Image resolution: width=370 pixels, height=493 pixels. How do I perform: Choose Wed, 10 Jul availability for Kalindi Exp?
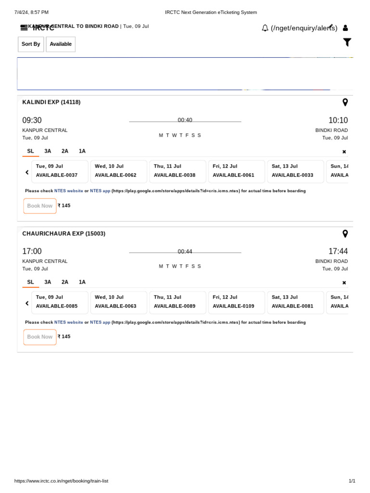coord(119,171)
